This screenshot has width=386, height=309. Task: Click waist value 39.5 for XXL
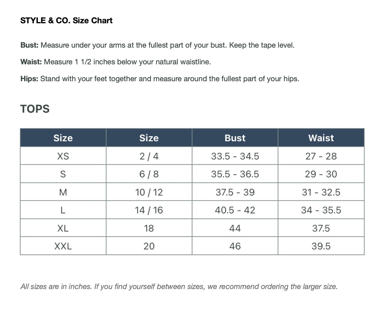click(x=321, y=246)
